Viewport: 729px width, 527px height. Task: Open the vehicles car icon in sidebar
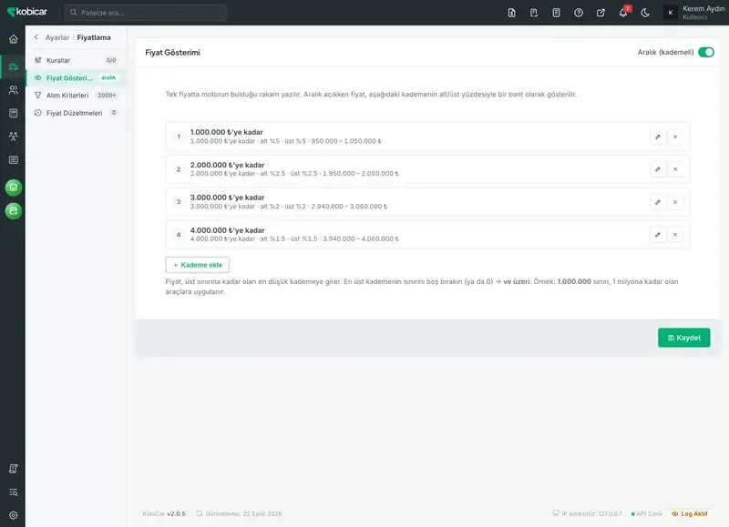(14, 66)
